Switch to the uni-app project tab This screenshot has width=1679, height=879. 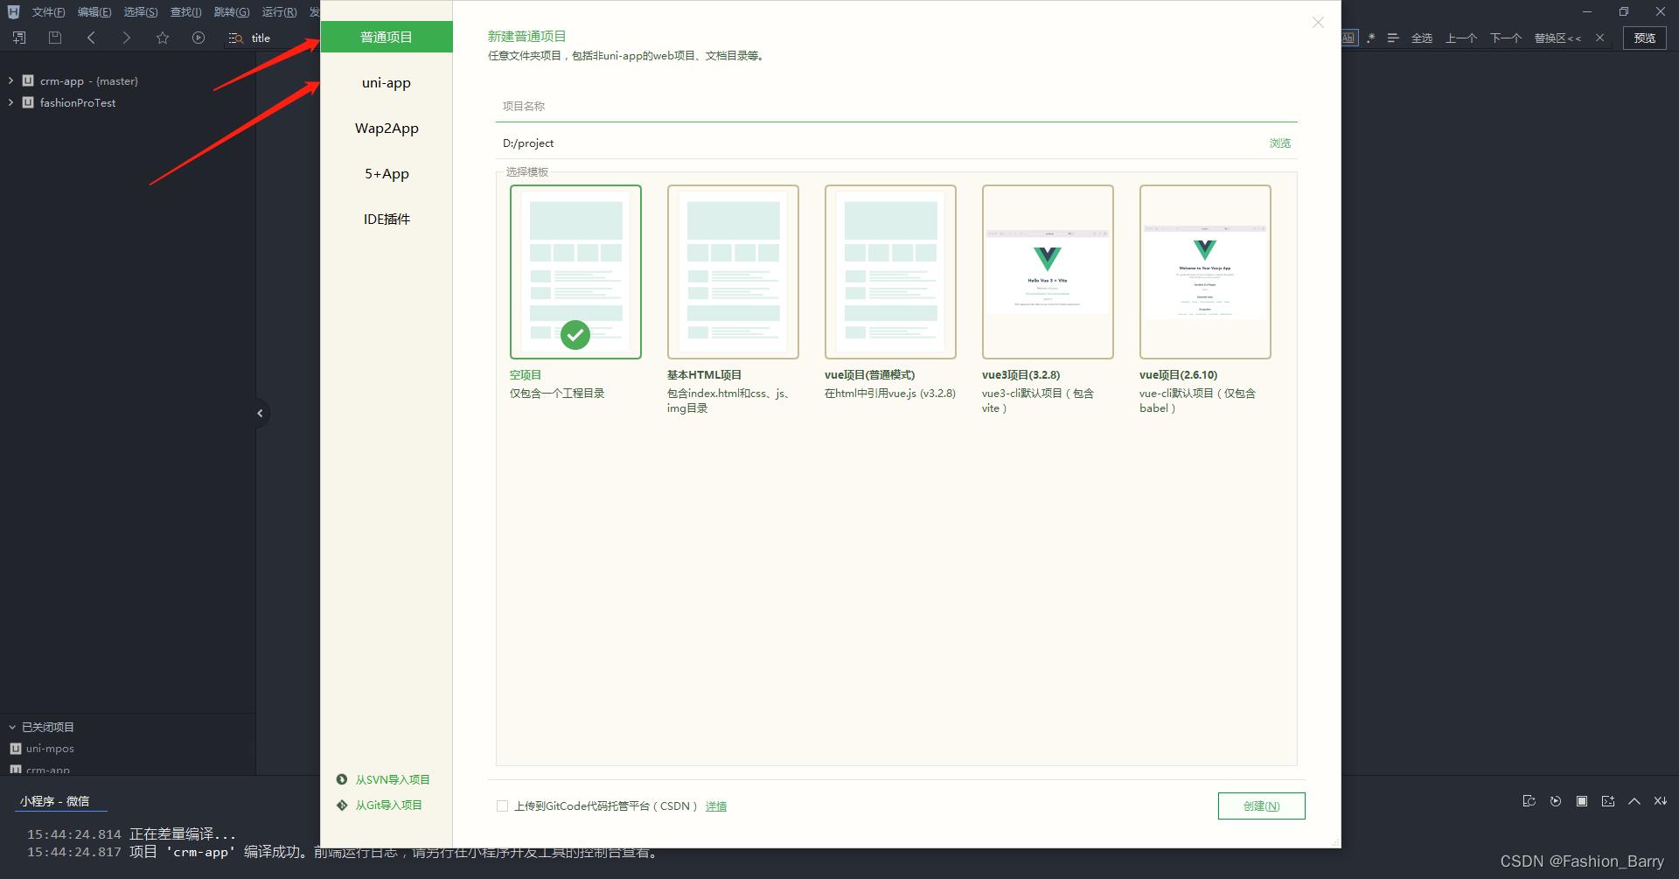pos(387,83)
